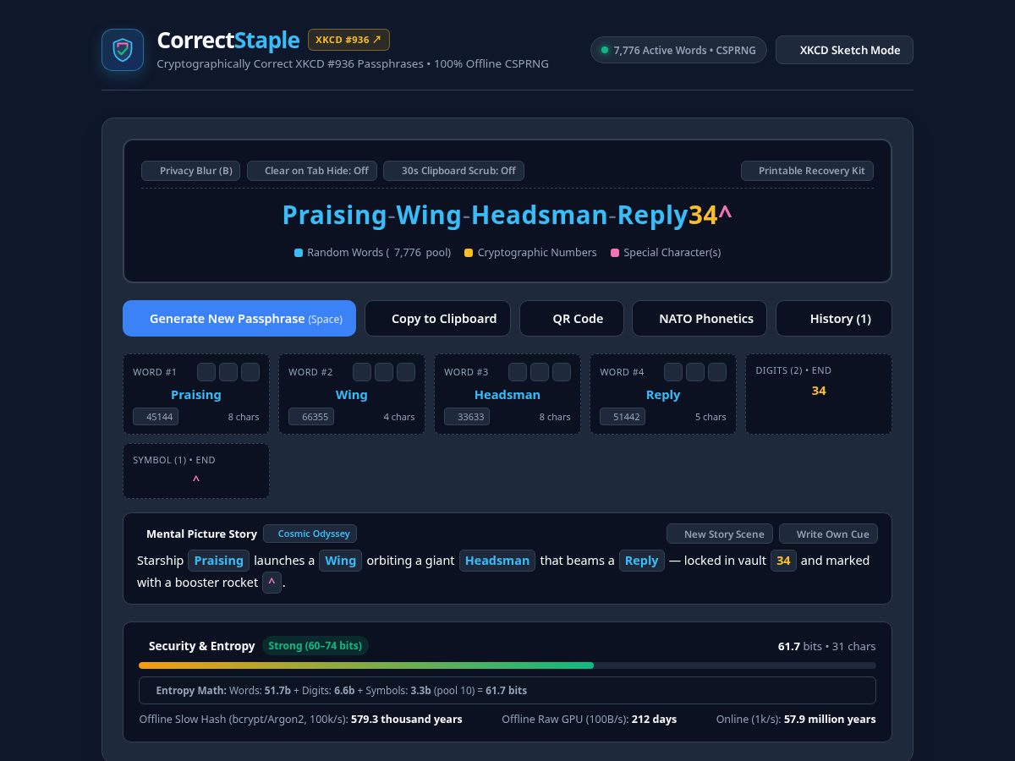
Task: Click rightmost small button in Word #1 card
Action: 250,372
